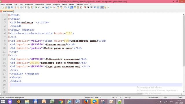This screenshot has width=185, height=104.
Task: Click length : 617 in status bar
Action: click(x=89, y=98)
